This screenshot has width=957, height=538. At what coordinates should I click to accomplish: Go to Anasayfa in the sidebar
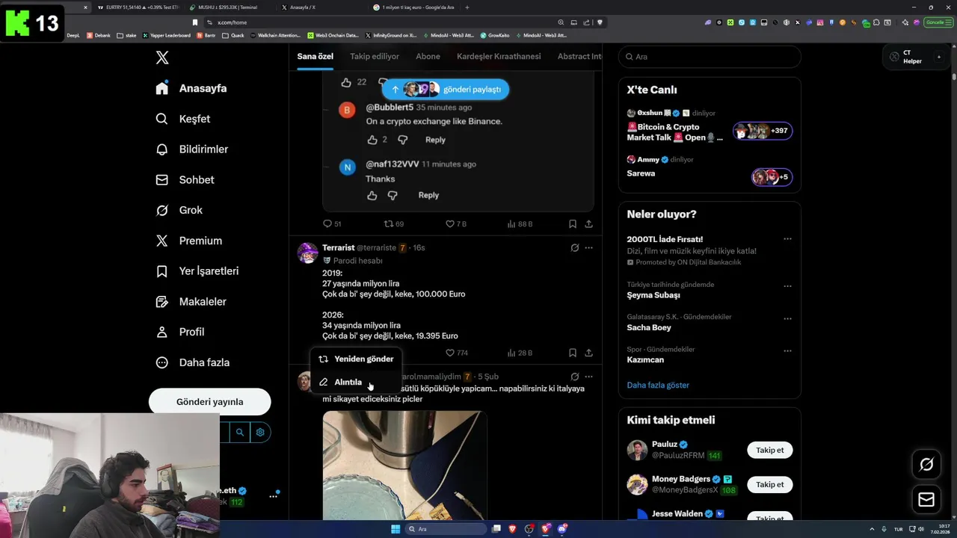tap(191, 88)
